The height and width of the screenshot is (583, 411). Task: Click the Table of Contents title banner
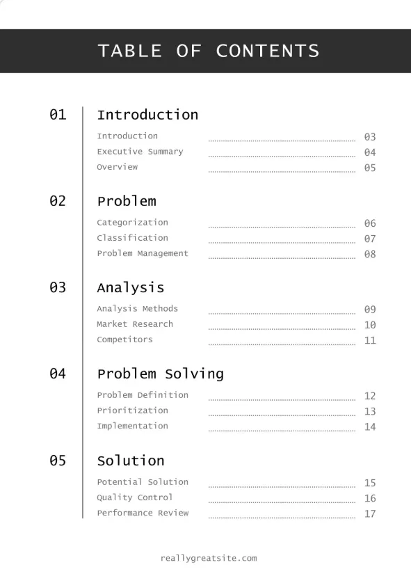tap(206, 51)
